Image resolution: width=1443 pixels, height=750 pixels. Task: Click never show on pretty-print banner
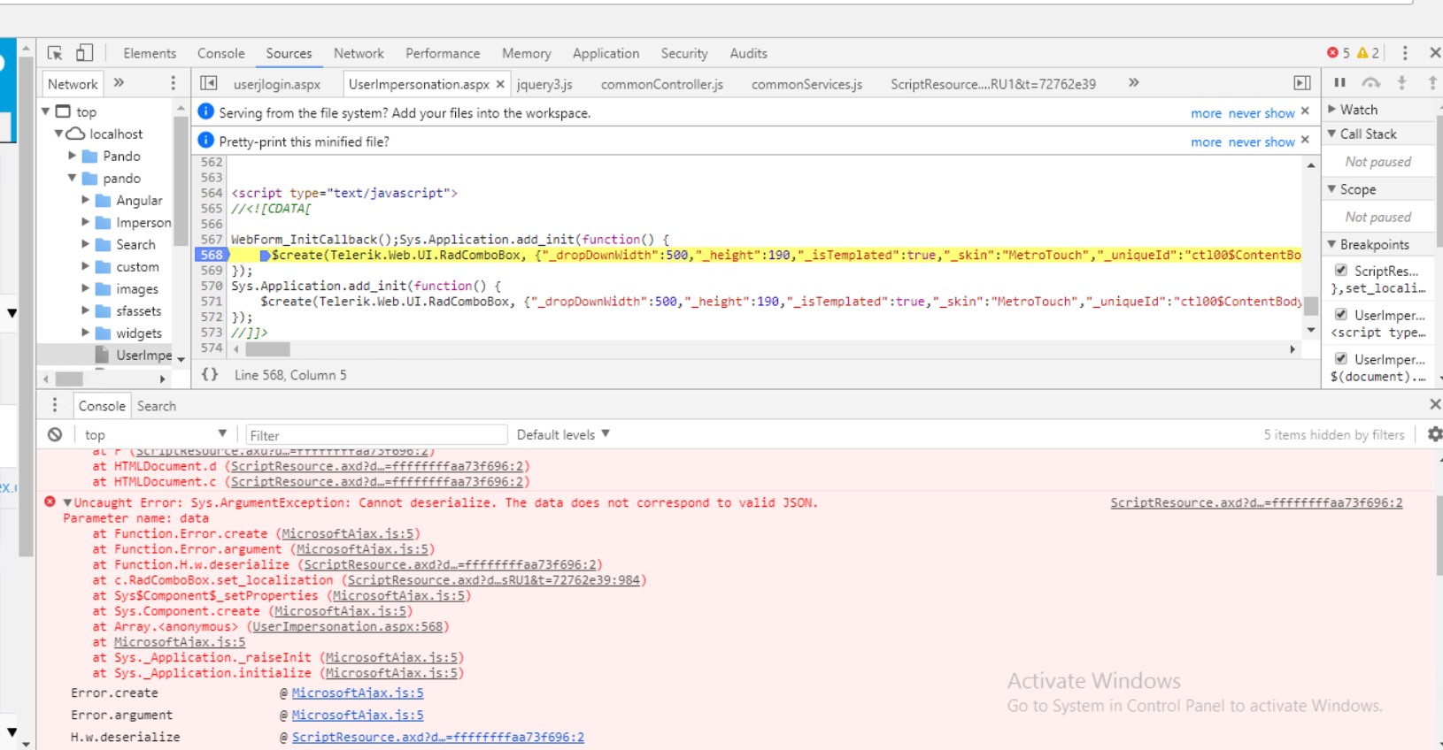1261,142
